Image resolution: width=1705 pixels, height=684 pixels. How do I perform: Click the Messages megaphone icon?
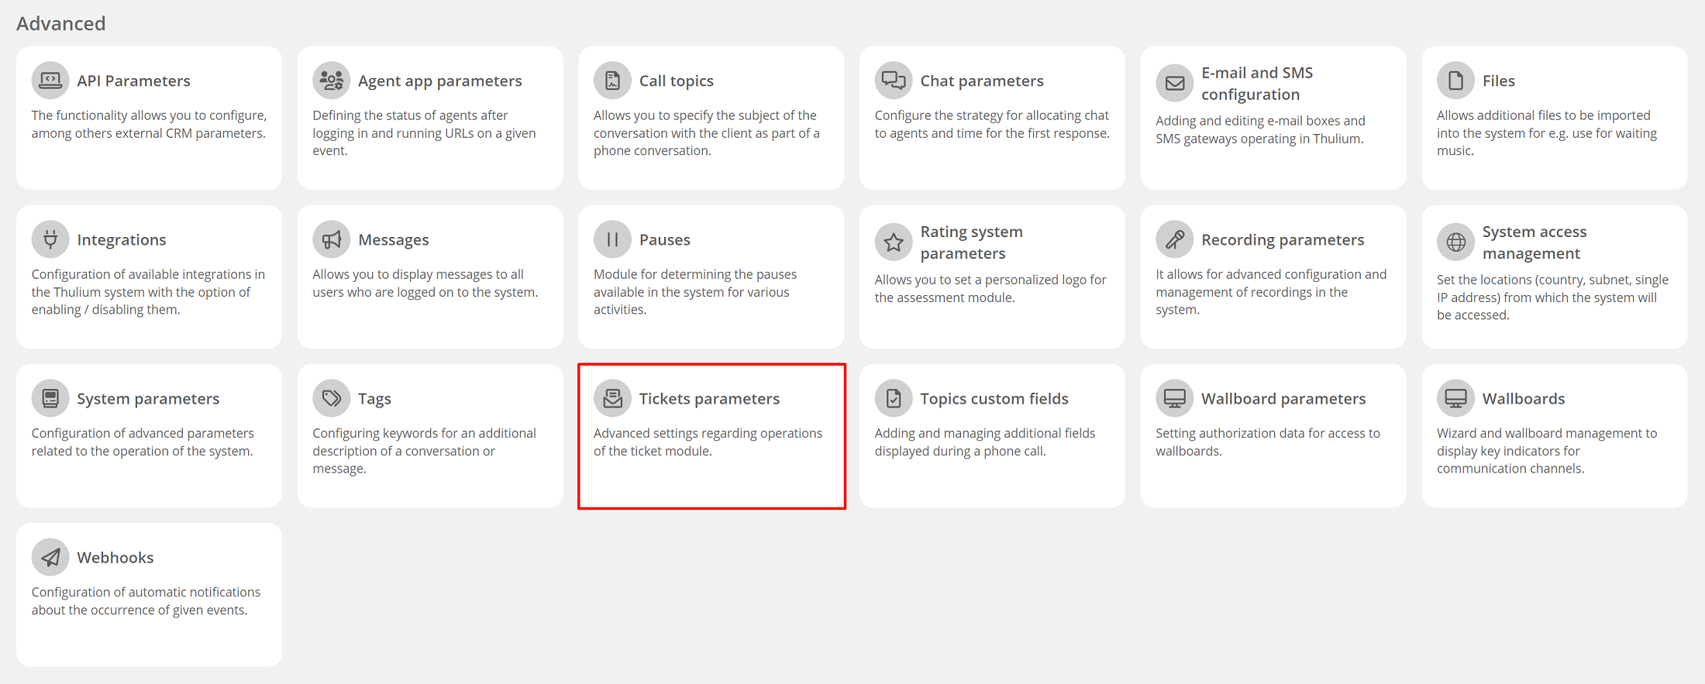click(x=332, y=239)
